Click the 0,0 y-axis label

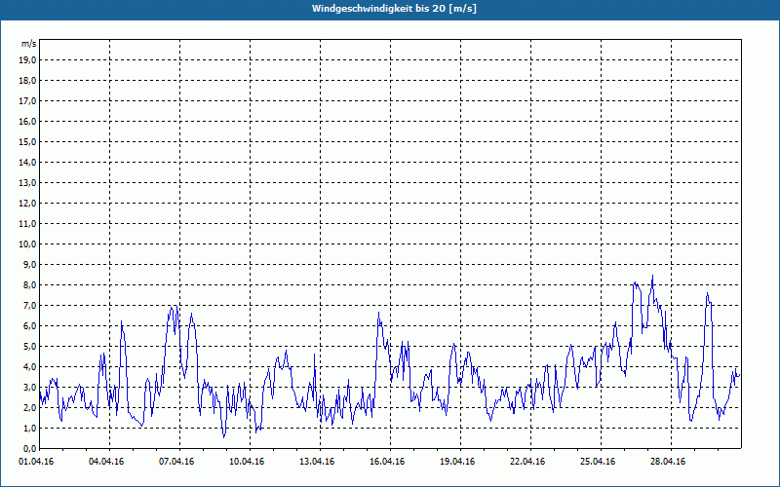[29, 448]
